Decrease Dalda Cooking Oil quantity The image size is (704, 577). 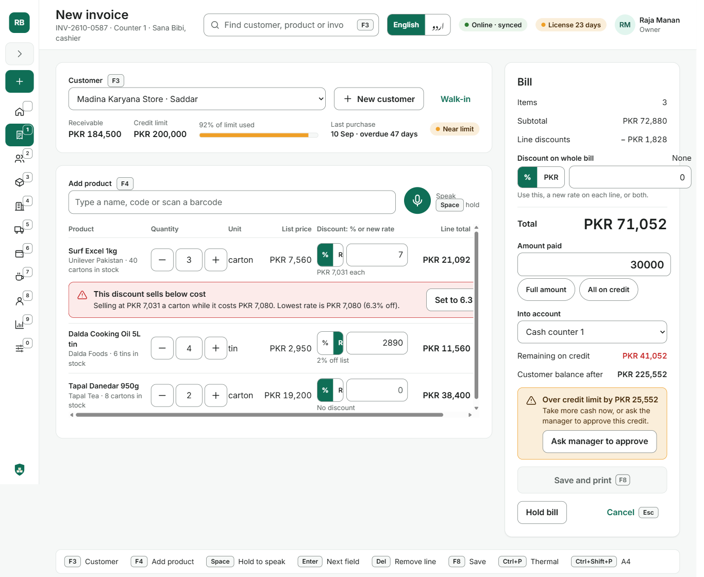pyautogui.click(x=162, y=348)
